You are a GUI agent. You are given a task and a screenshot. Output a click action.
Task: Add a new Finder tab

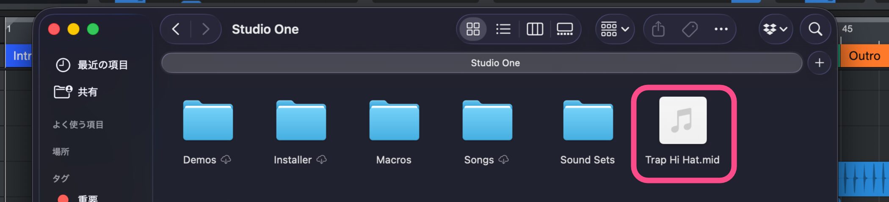[820, 63]
